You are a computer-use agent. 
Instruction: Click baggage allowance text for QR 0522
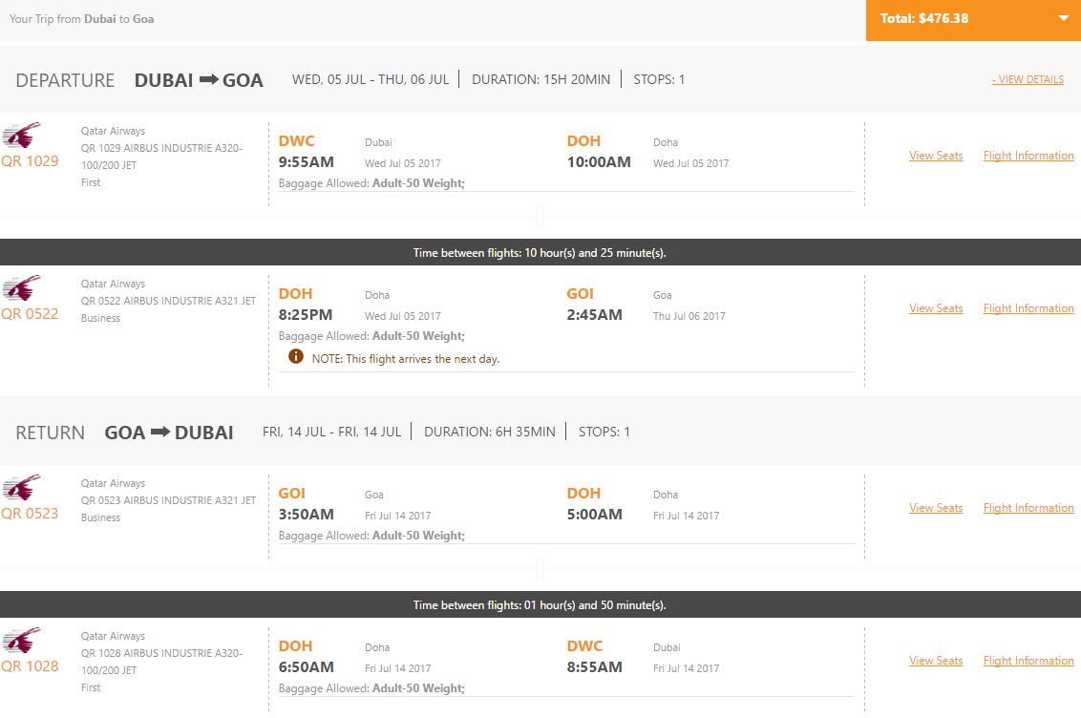coord(371,336)
